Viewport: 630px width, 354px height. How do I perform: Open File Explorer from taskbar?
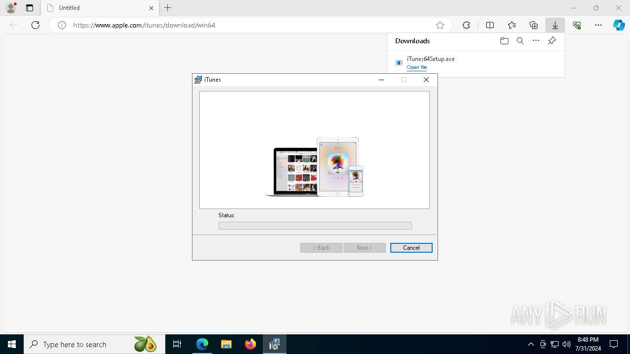(226, 344)
